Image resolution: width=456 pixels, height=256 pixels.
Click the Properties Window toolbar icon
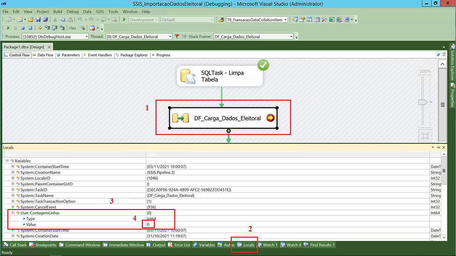302,20
